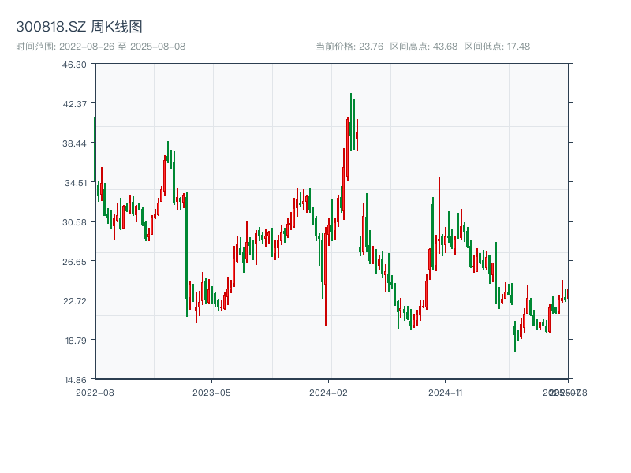Click y-axis value 14.86
Viewport: 631px width, 473px height.
pos(76,380)
